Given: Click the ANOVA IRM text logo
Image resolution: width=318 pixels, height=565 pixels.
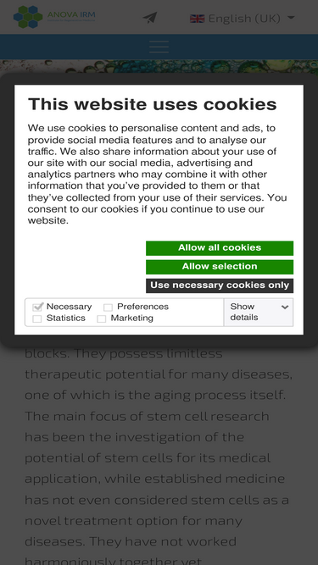Looking at the screenshot, I should point(71,16).
